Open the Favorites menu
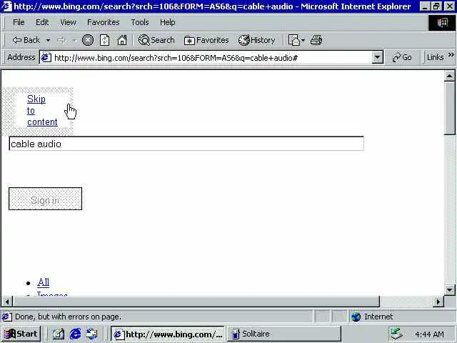Viewport: 457px width, 343px height. (104, 22)
